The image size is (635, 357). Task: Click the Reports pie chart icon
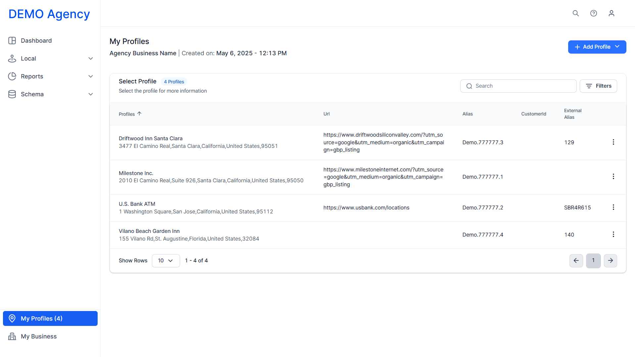(12, 76)
